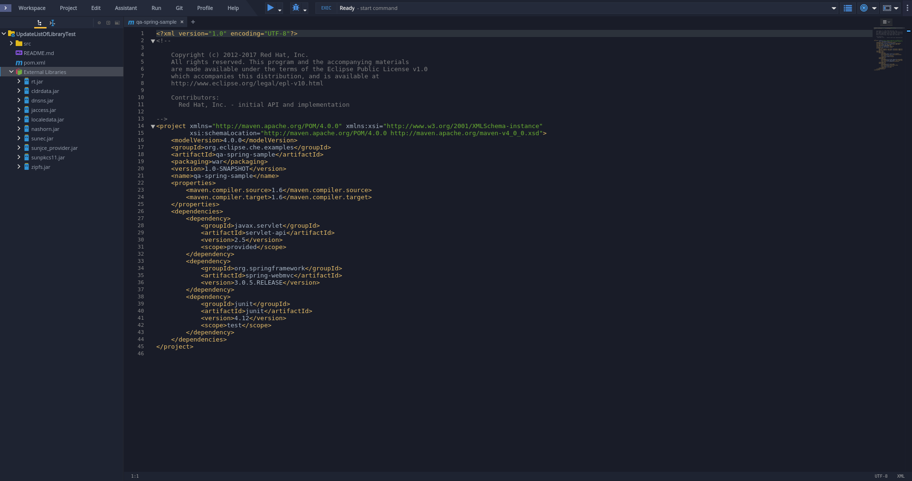Click the code minimap overview
This screenshot has width=912, height=481.
888,50
